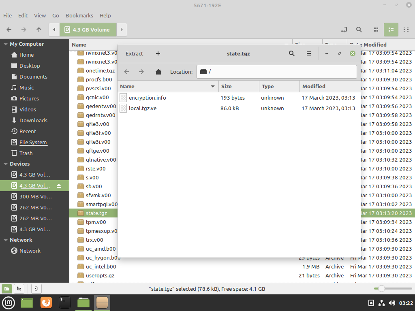Open the Go menu

(56, 15)
